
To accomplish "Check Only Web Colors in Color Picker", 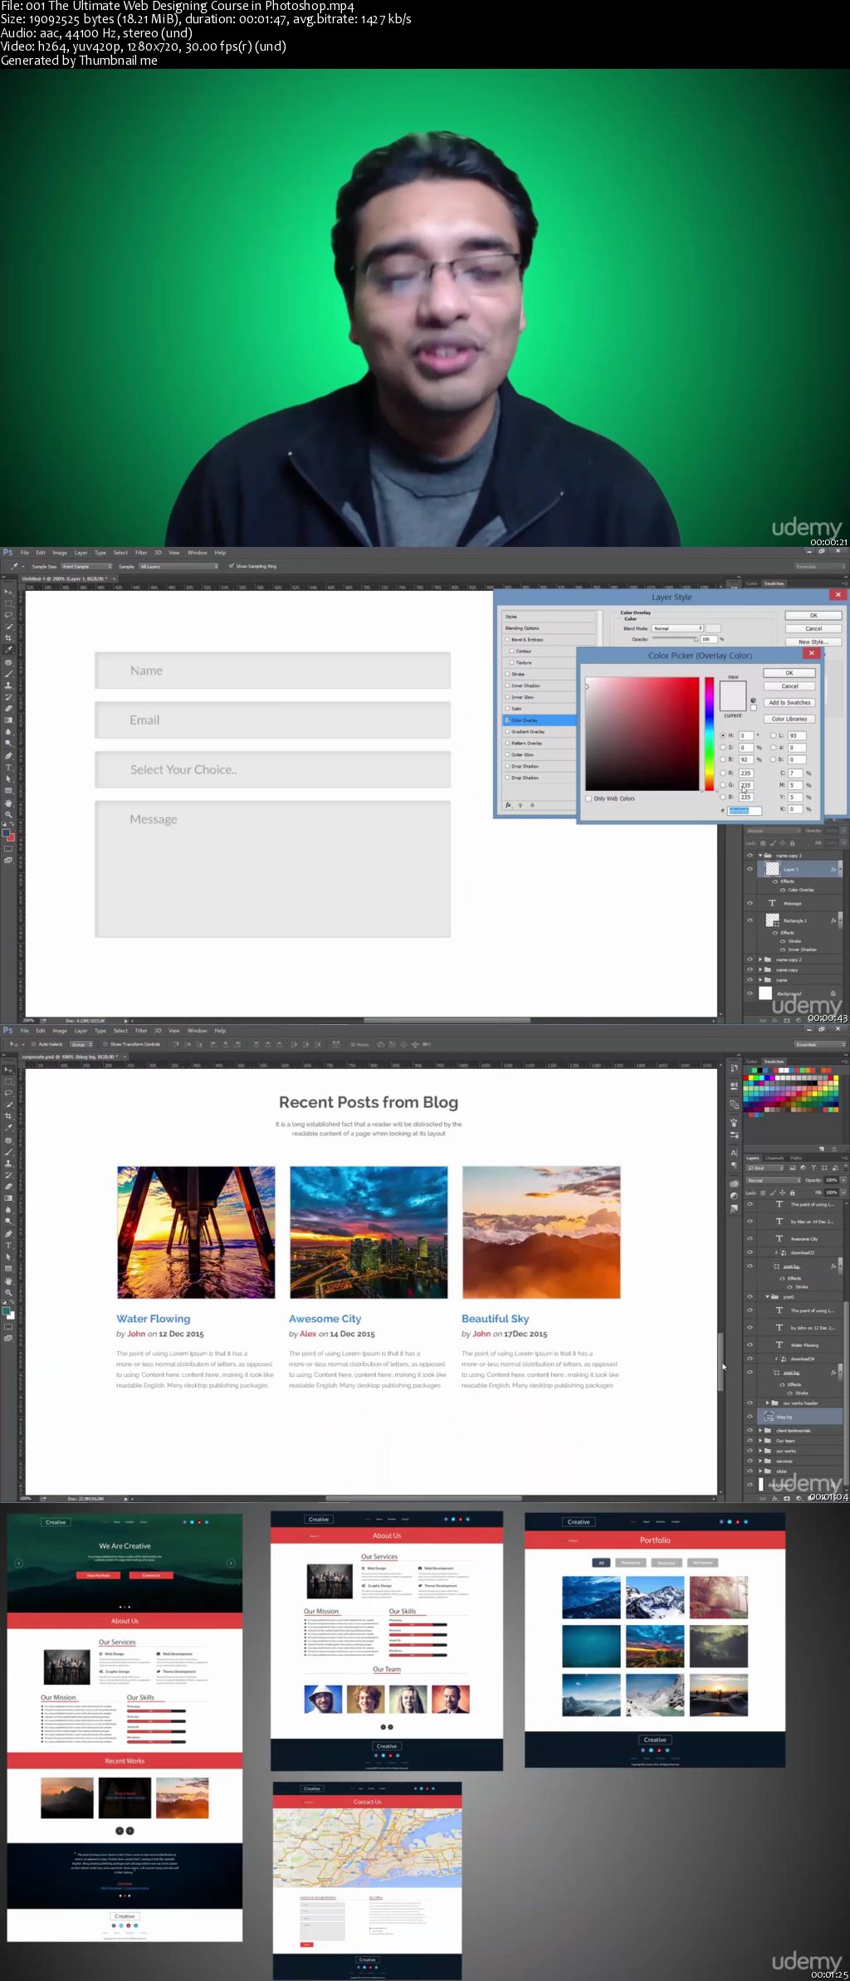I will pos(589,798).
